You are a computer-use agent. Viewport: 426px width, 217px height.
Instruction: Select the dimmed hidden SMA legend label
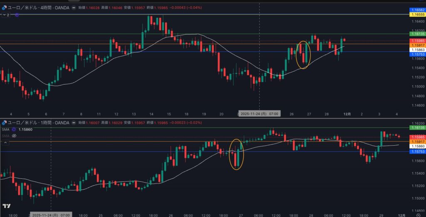tap(5, 135)
